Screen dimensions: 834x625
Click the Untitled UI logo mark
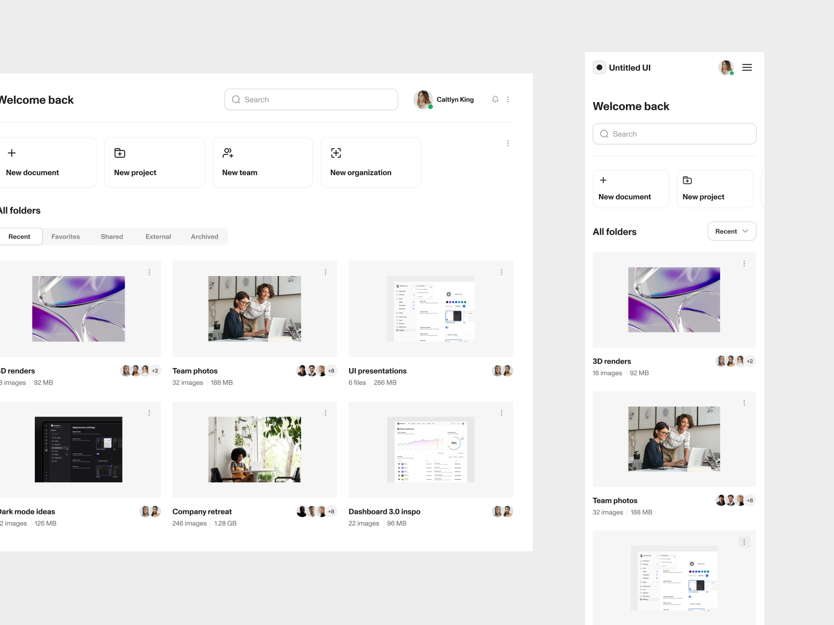click(x=600, y=67)
